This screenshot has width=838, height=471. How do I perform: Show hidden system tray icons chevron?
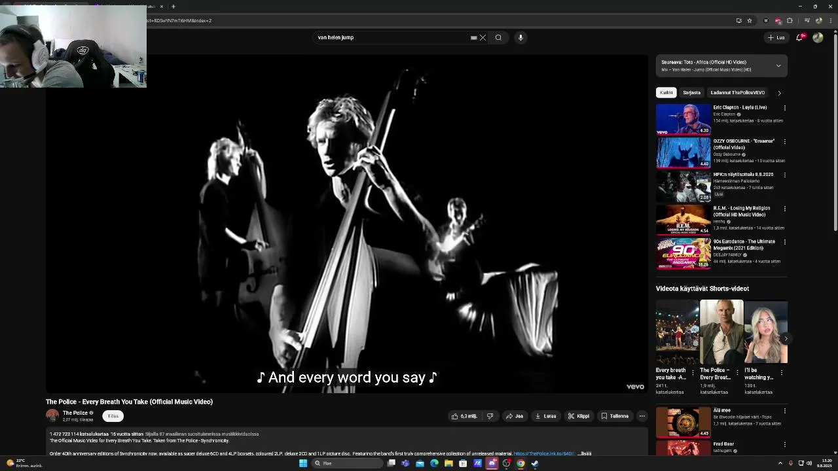point(780,463)
